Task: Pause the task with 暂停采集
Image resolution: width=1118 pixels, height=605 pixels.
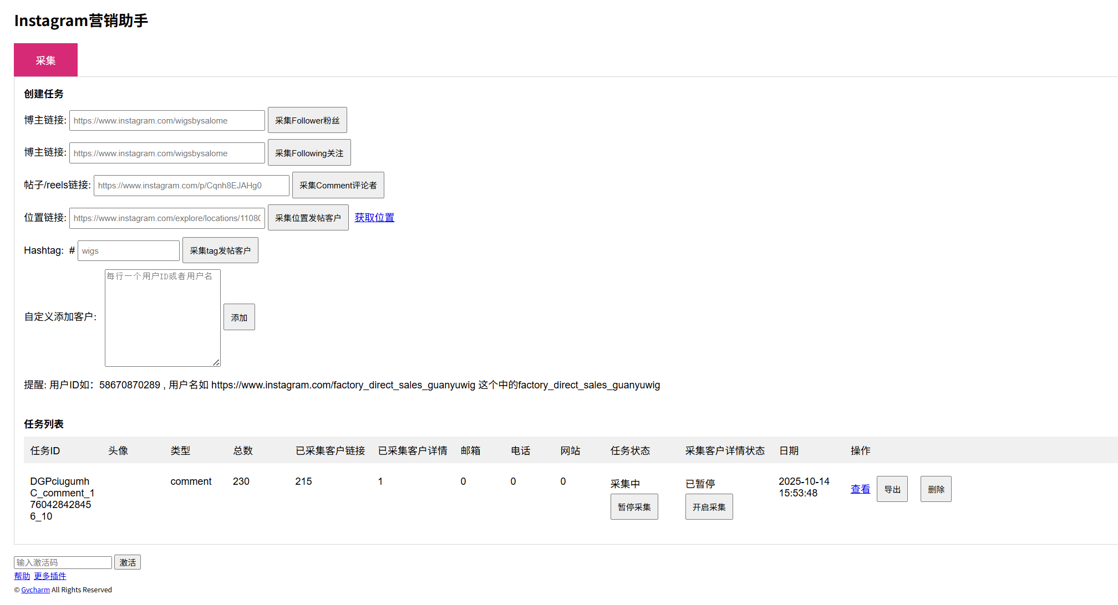Action: pos(634,507)
